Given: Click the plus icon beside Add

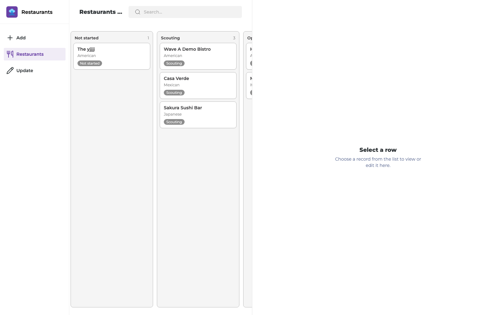Looking at the screenshot, I should tap(10, 38).
